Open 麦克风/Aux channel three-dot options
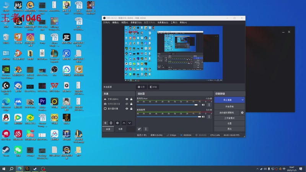The height and width of the screenshot is (172, 306). 209,105
